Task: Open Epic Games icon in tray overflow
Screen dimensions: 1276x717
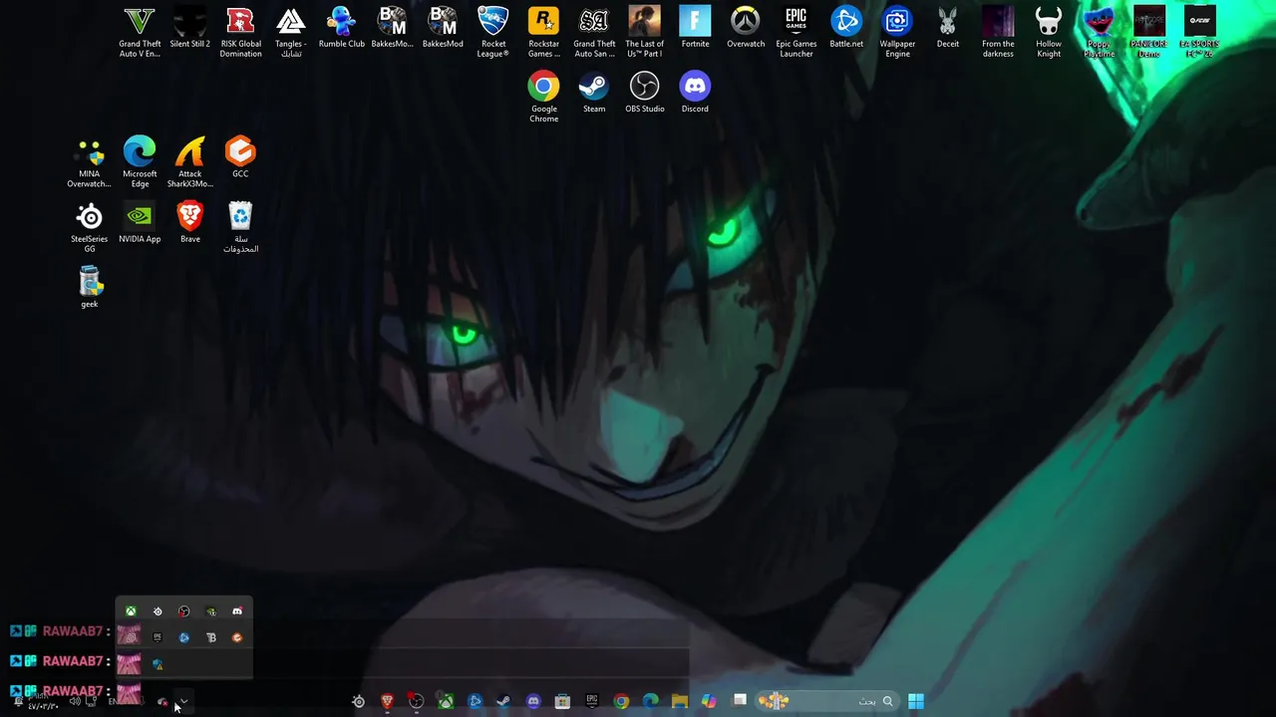Action: (x=158, y=637)
